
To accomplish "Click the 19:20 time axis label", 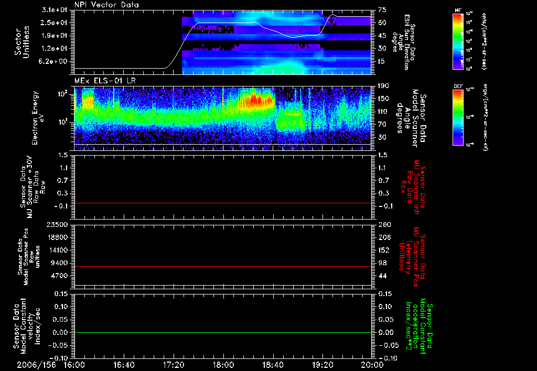I will [323, 365].
